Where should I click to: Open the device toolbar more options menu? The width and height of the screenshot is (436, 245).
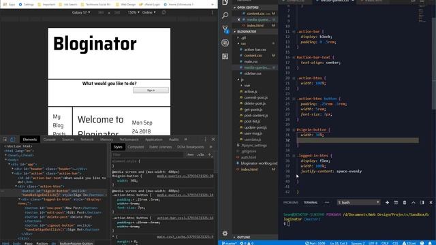(x=213, y=12)
